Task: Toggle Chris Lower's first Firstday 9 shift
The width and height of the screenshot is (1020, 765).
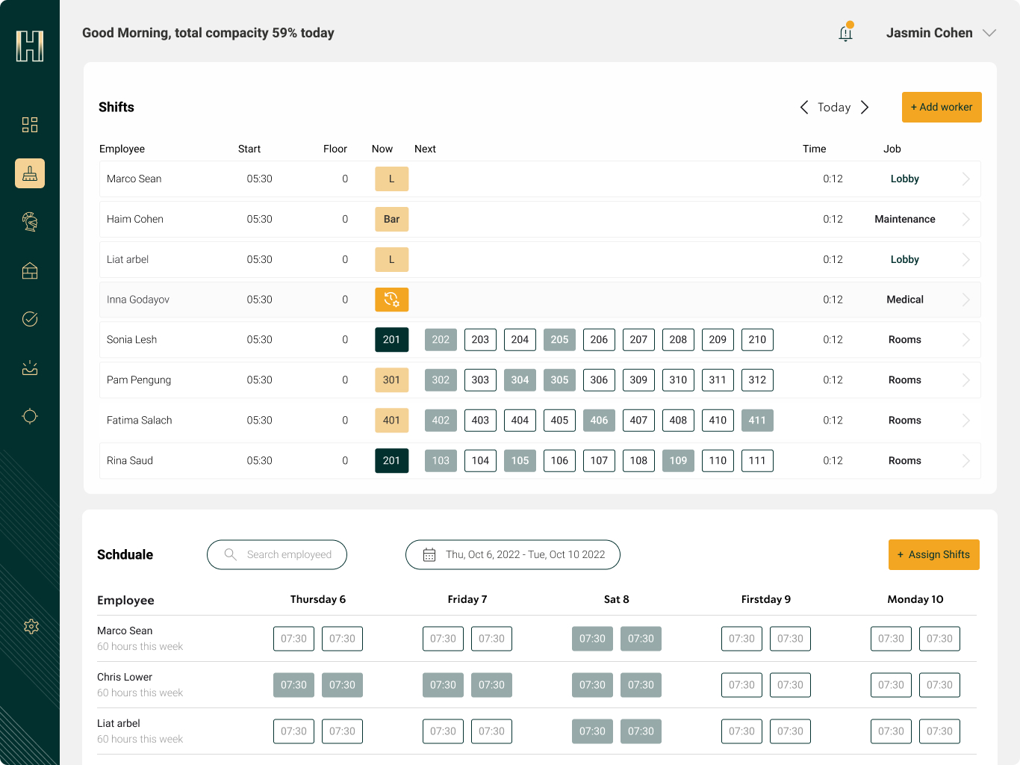Action: point(741,685)
